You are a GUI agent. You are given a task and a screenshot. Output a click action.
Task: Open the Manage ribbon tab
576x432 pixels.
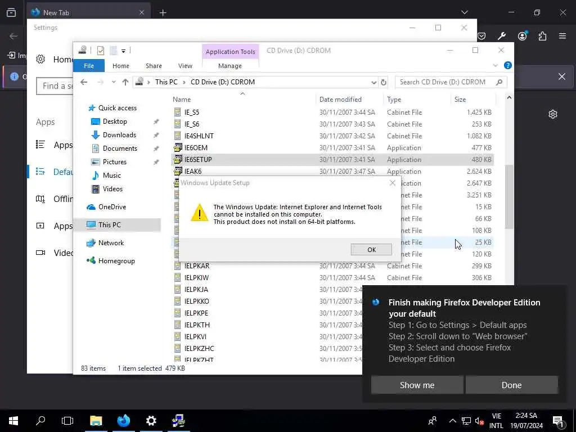coord(230,66)
